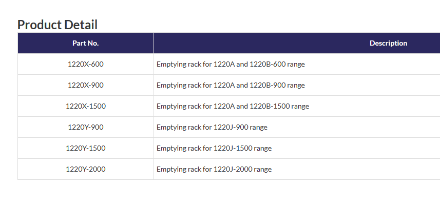
Task: Click description for 1220B-1500 range rack
Action: point(233,107)
